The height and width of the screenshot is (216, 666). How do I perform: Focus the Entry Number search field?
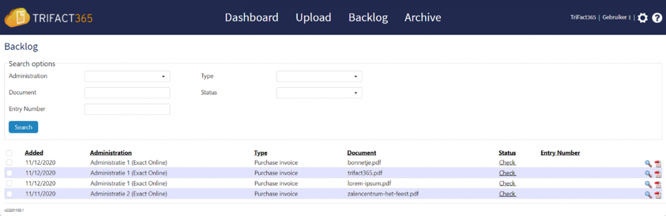click(x=127, y=109)
